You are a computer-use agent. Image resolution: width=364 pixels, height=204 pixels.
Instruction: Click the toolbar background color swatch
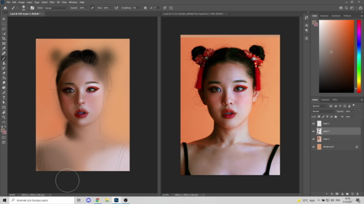click(5, 133)
